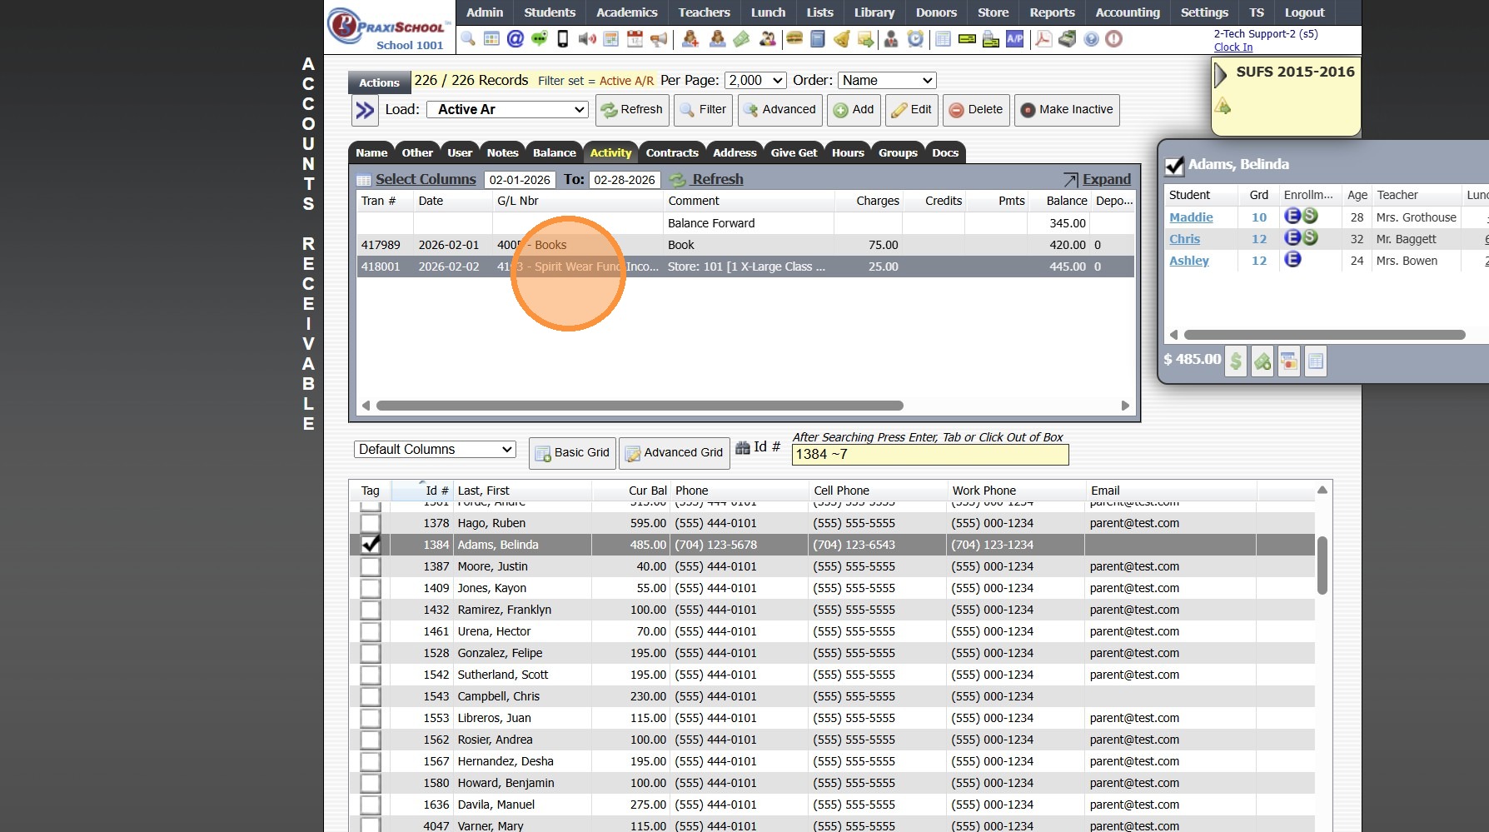Screen dimensions: 1489x832
Task: Click the A/P accounts payable icon
Action: 1014,39
